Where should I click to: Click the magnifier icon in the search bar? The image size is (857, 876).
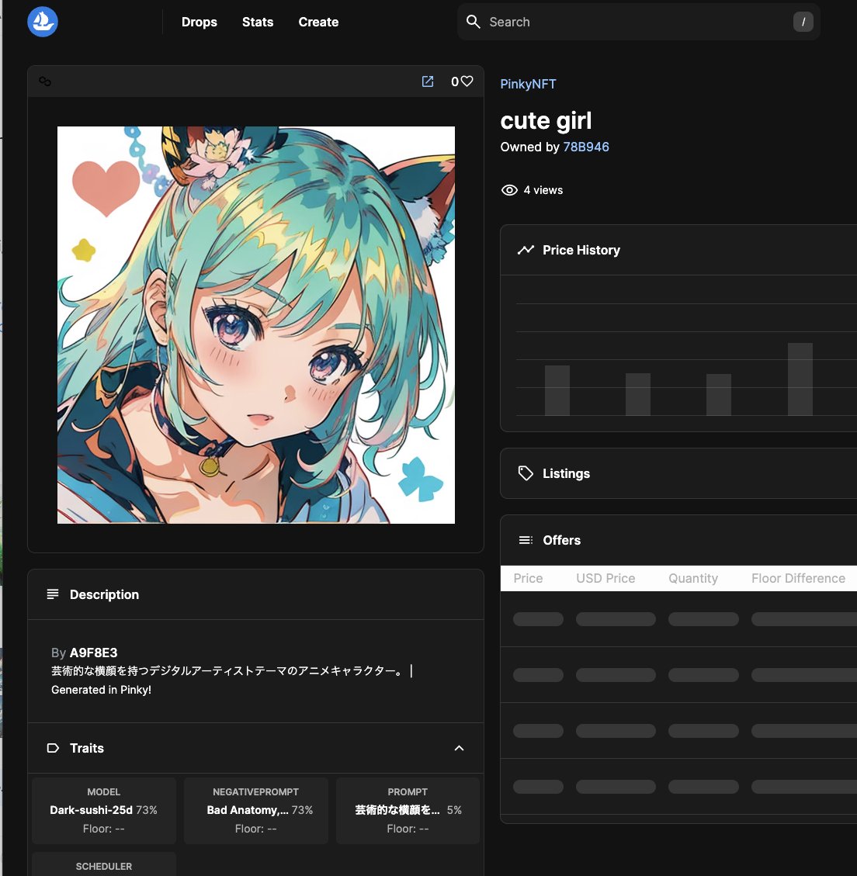click(473, 22)
